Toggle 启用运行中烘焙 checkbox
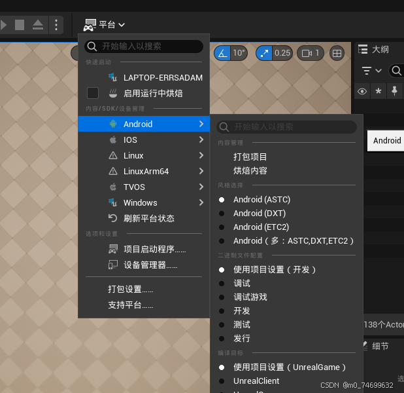The image size is (404, 393). click(x=93, y=93)
